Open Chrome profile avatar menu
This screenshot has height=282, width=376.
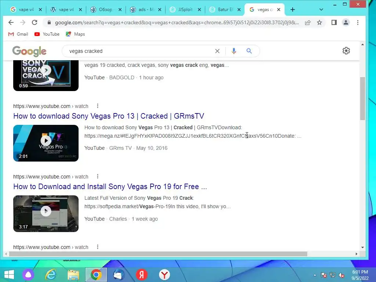(346, 22)
